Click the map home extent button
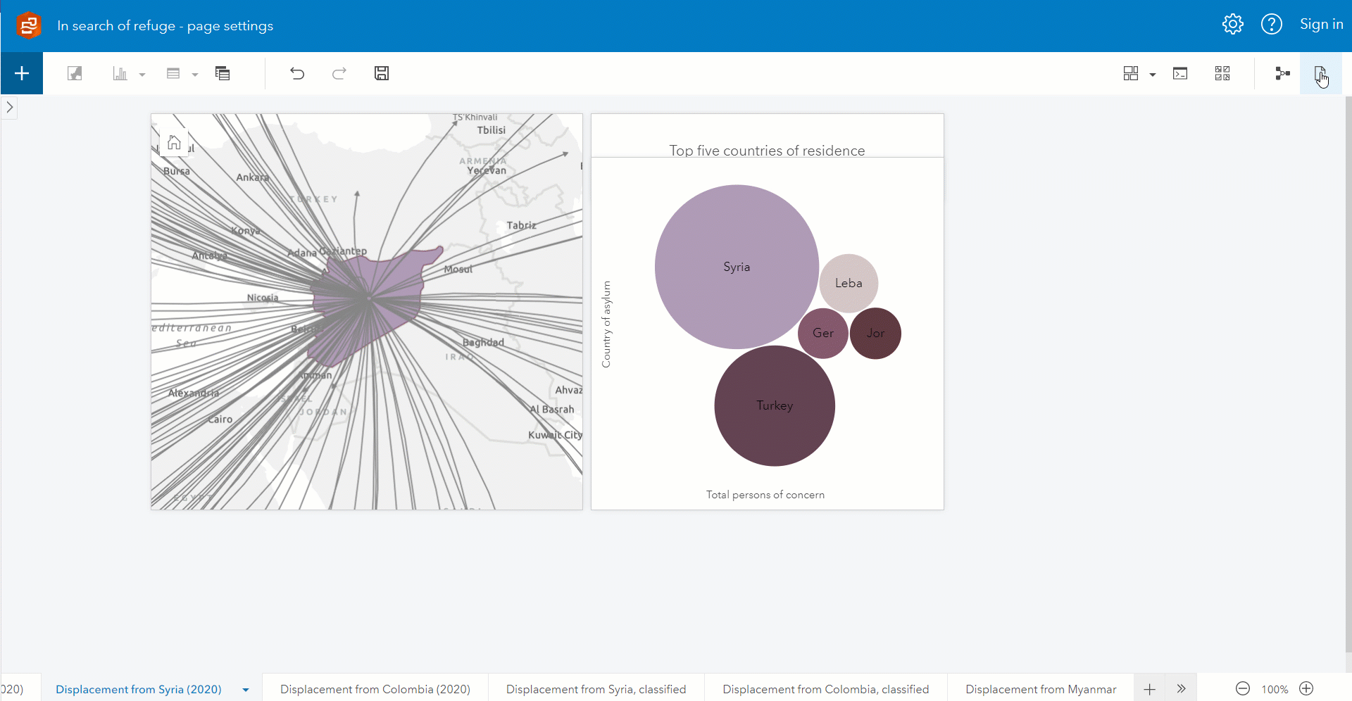The height and width of the screenshot is (701, 1352). tap(174, 143)
